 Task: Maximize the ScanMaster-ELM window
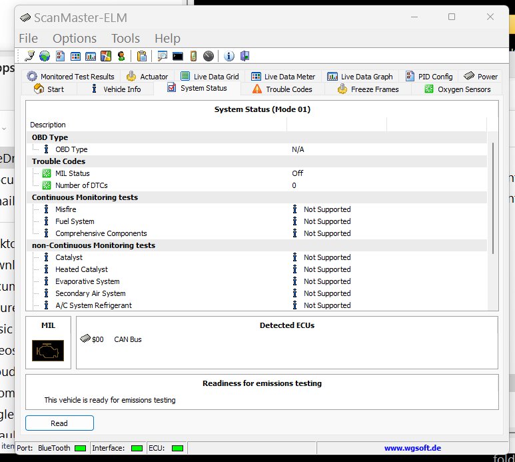452,17
